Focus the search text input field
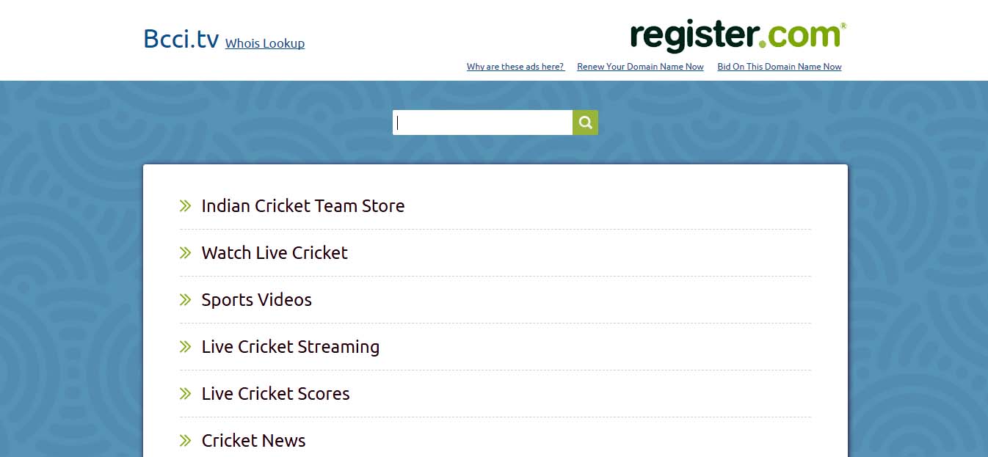Screen dimensions: 988x457 [482, 123]
